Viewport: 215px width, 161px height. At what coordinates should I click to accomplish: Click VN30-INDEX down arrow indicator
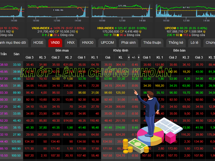(51, 28)
